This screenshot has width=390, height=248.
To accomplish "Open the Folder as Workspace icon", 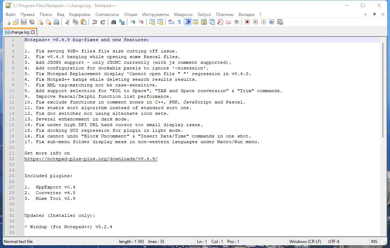I will (x=228, y=22).
